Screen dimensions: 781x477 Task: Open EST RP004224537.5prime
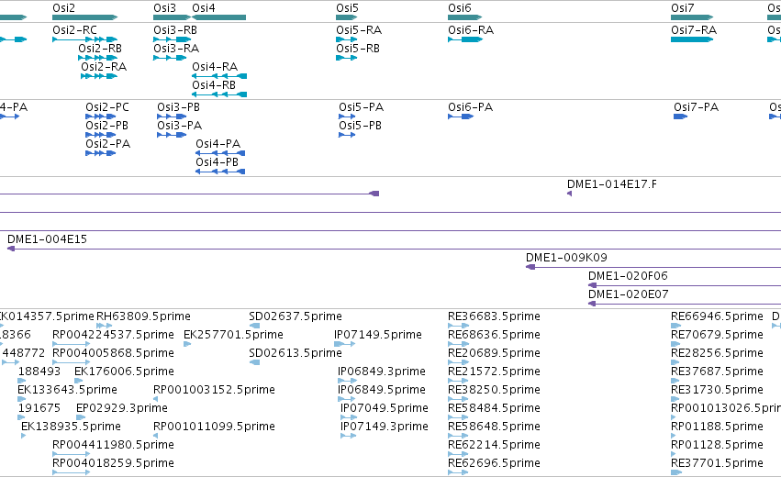point(113,335)
